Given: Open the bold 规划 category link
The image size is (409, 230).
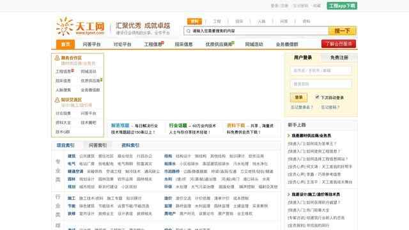Looking at the screenshot, I should coord(72,187).
